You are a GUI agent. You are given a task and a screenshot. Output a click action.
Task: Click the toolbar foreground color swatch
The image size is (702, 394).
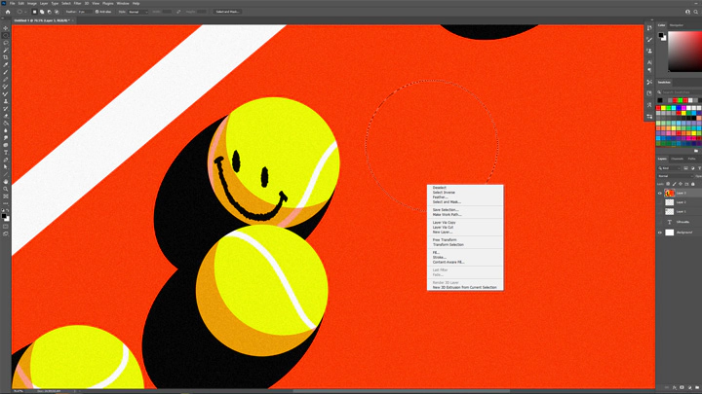click(x=4, y=216)
